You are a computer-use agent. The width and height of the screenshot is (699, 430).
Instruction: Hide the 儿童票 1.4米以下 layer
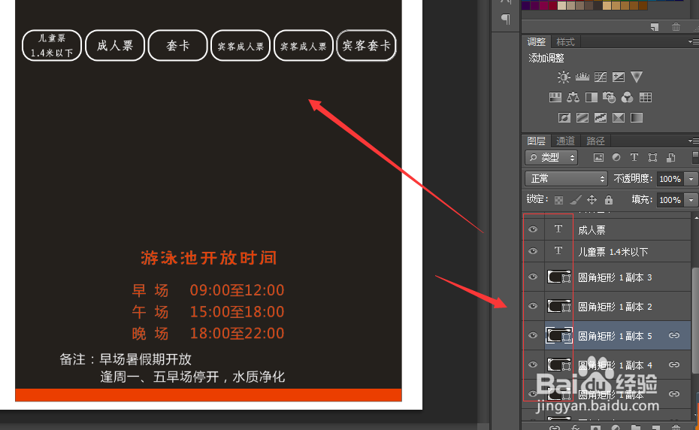pyautogui.click(x=533, y=251)
